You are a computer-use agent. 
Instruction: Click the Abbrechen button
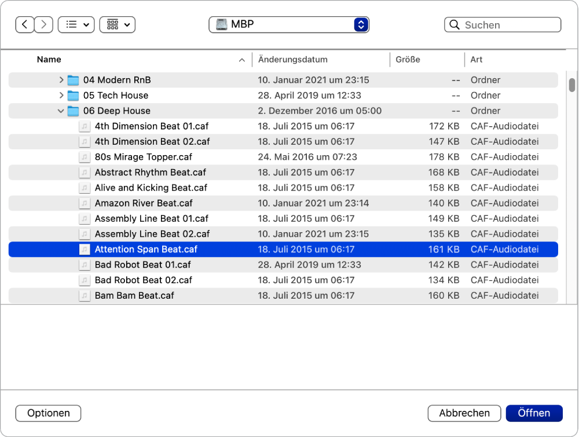[464, 413]
